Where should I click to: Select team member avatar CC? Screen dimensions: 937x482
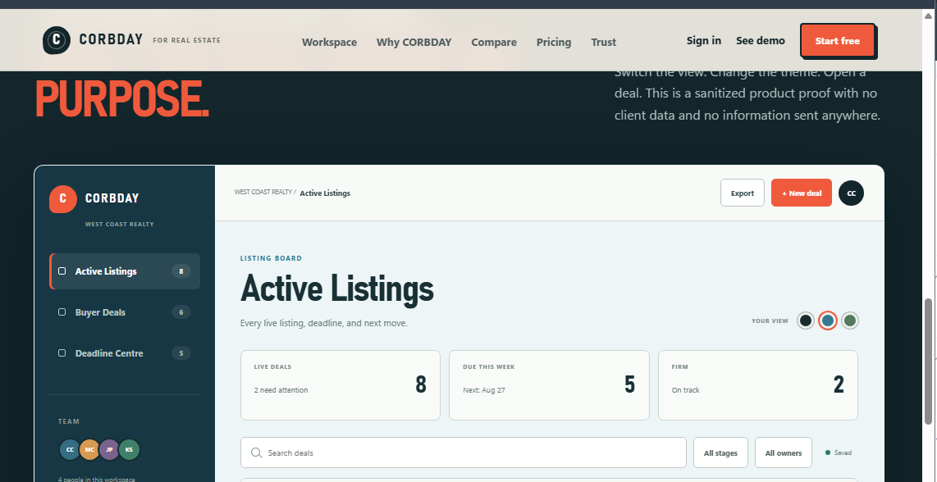(70, 450)
